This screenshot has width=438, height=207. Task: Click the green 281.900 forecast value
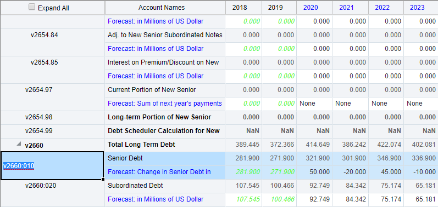point(248,172)
